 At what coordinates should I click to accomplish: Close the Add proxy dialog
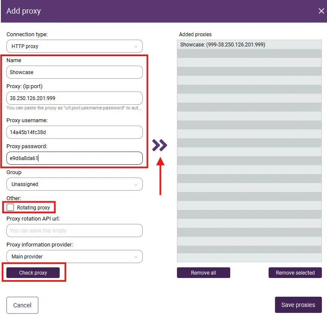tap(321, 11)
